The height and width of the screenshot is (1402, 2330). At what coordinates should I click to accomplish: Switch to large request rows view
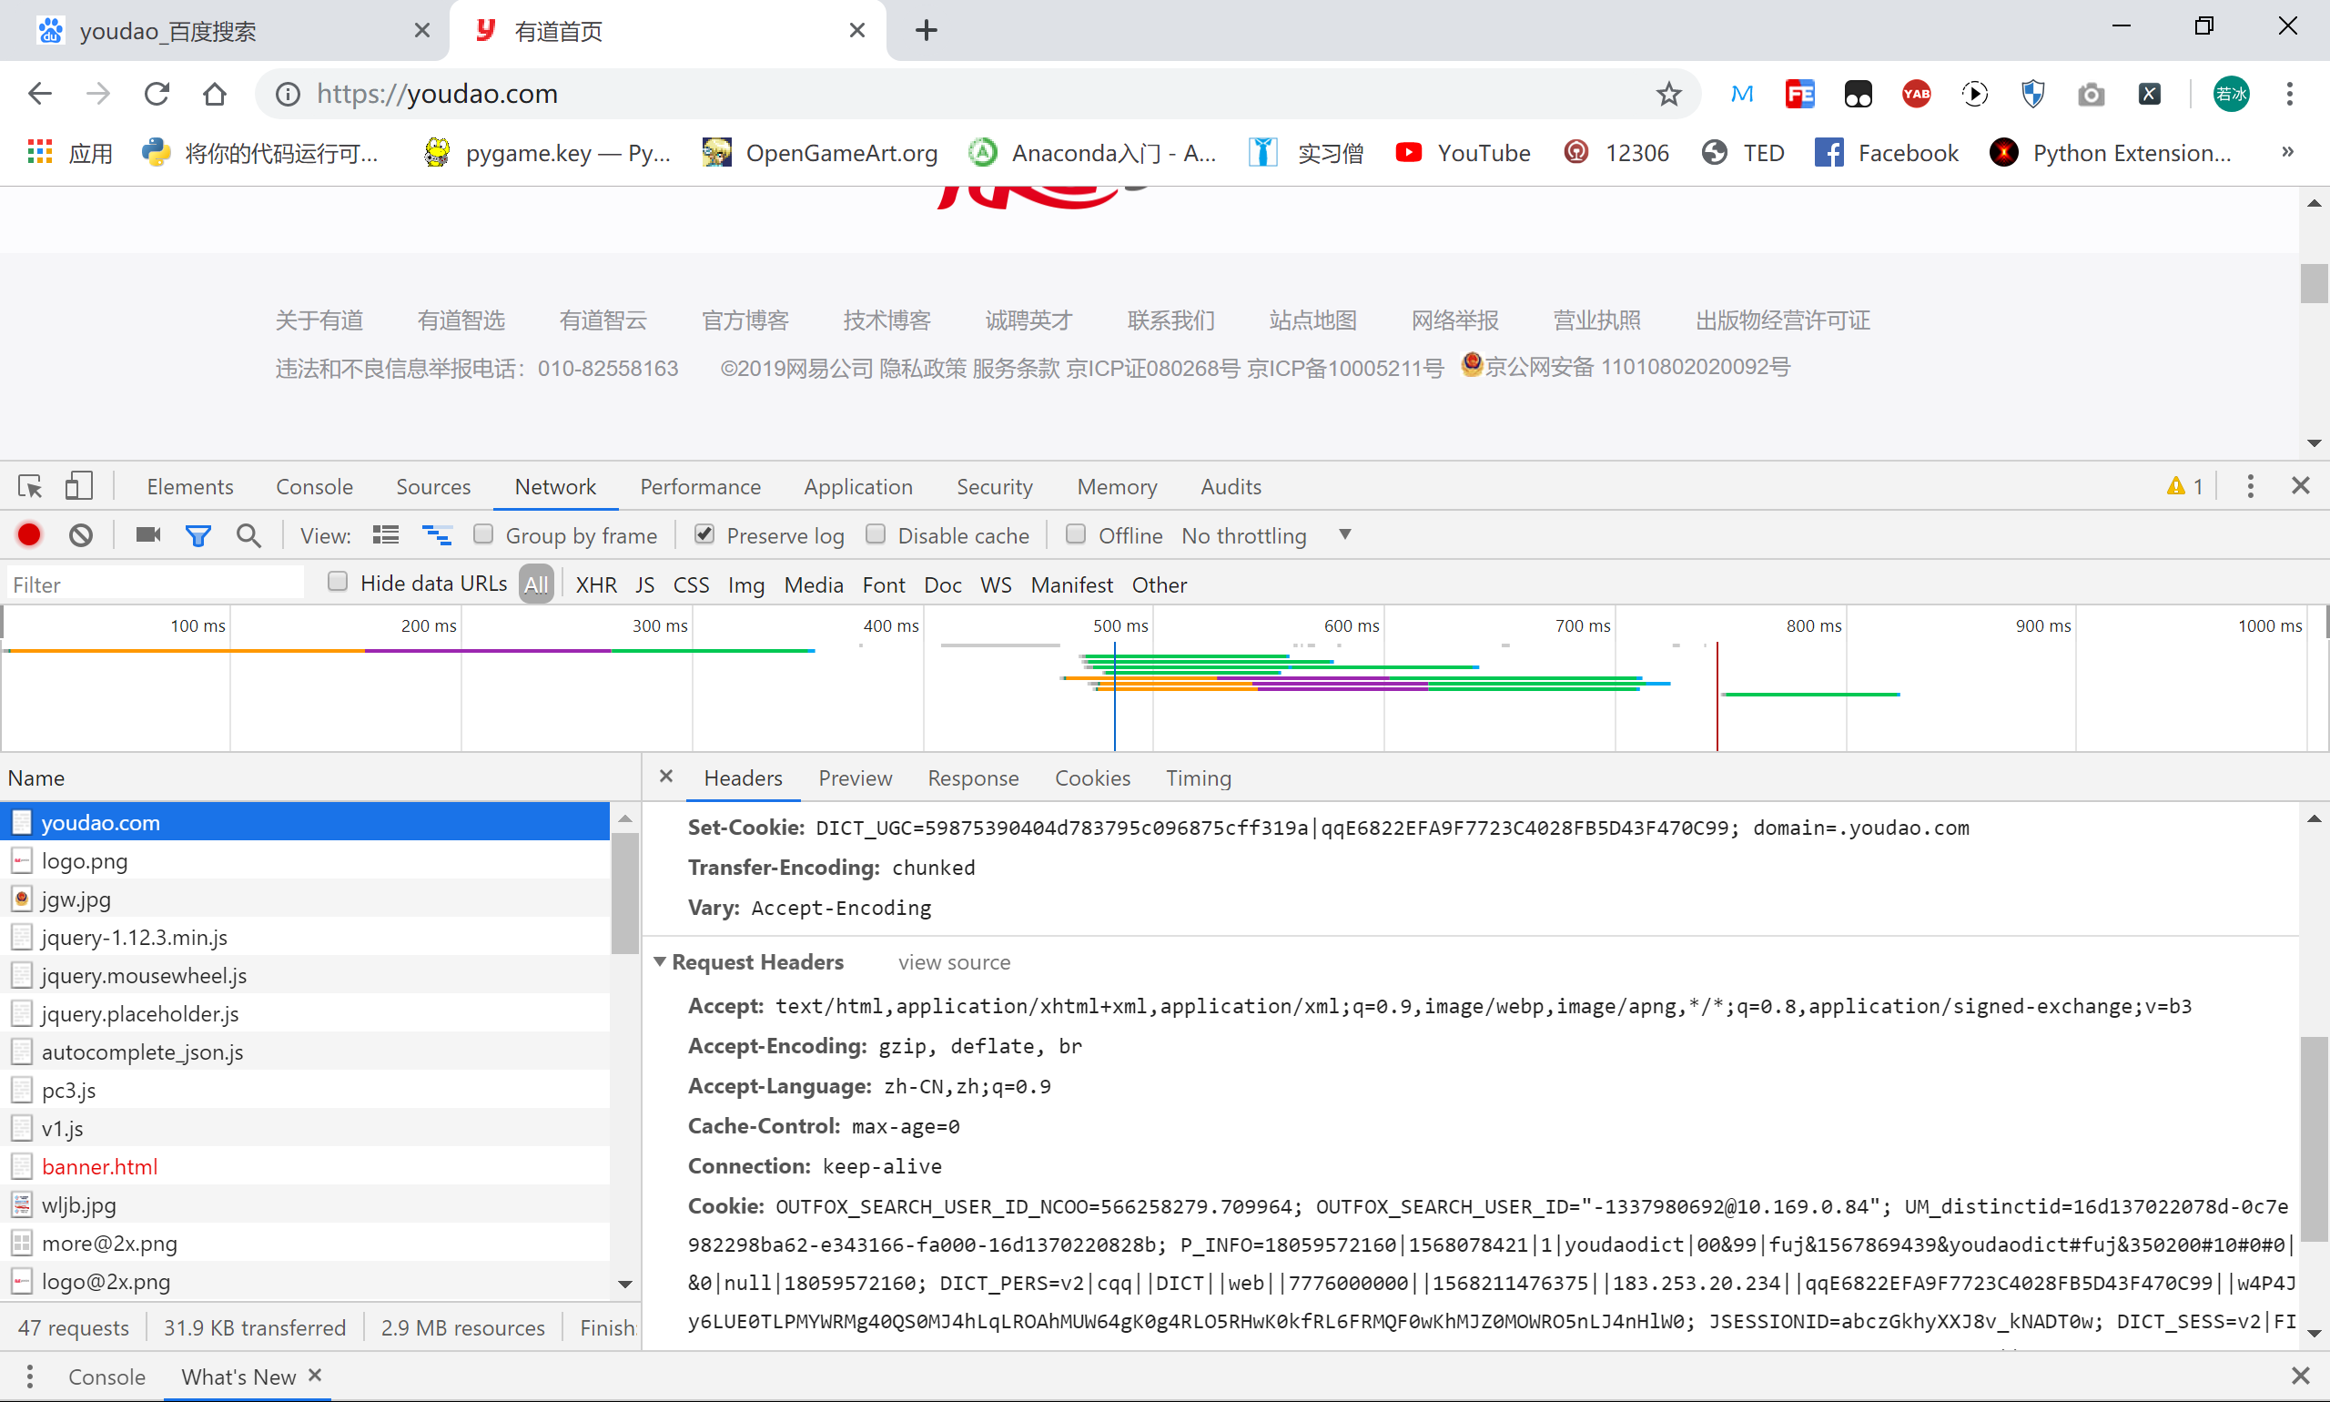[x=385, y=535]
